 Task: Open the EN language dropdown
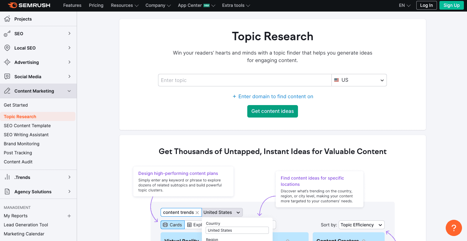(404, 5)
